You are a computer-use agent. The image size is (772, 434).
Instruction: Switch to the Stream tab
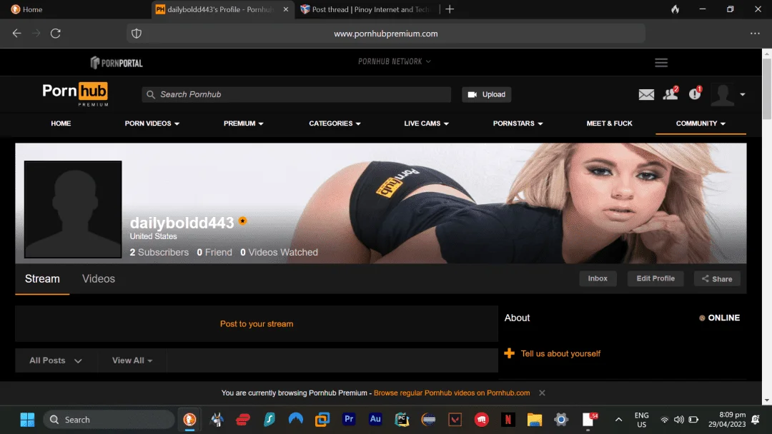point(42,278)
